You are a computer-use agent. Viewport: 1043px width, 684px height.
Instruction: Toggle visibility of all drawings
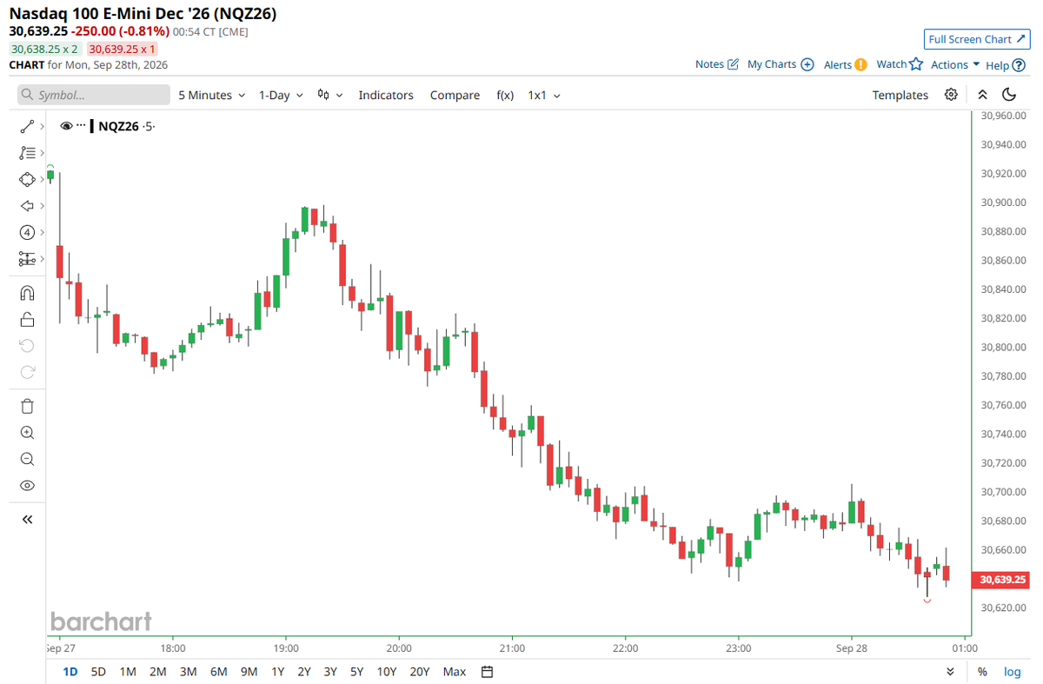[27, 486]
